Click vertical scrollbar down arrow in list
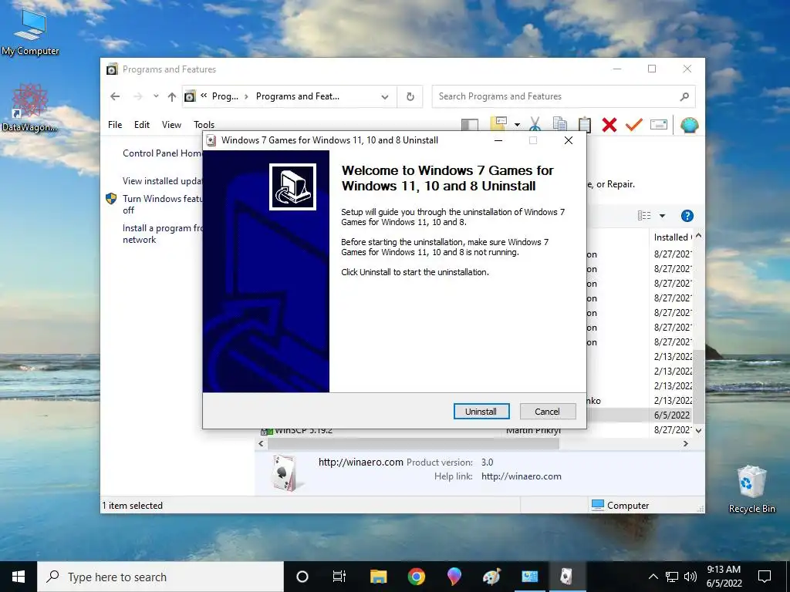Screen dimensions: 790x592 [698, 430]
